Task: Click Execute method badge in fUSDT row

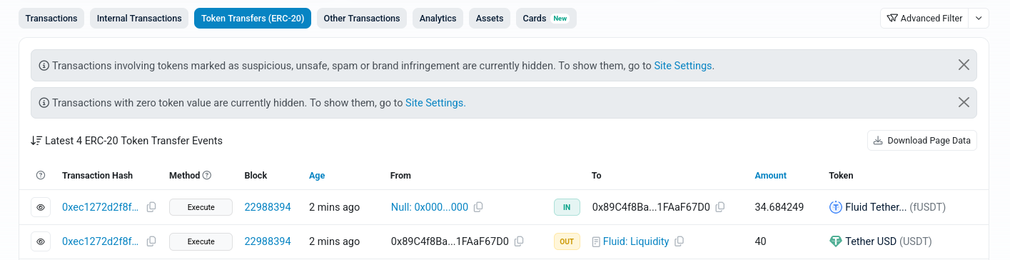Action: [x=201, y=207]
